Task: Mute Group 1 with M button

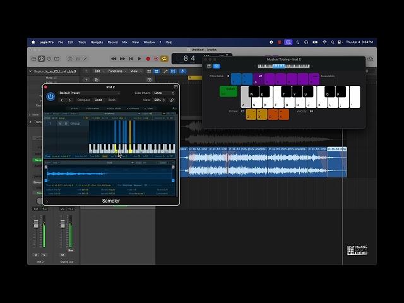Action: pyautogui.click(x=60, y=124)
